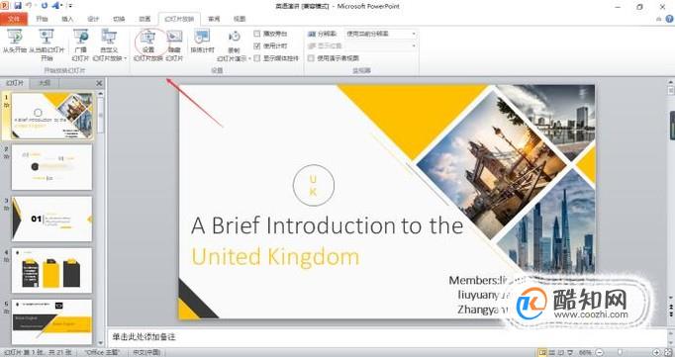Open Set Up Slide Show (设置幻灯片放映)

coord(147,45)
